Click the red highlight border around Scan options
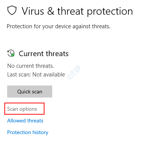 [x=24, y=103]
